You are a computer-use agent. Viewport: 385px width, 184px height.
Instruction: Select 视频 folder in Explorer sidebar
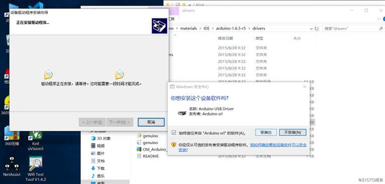pyautogui.click(x=98, y=146)
